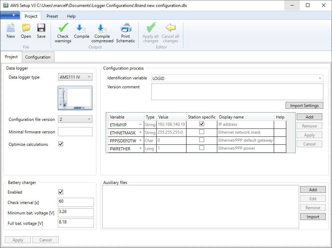Image resolution: width=332 pixels, height=248 pixels.
Task: Click Cancel next to variable table
Action: tap(309, 144)
